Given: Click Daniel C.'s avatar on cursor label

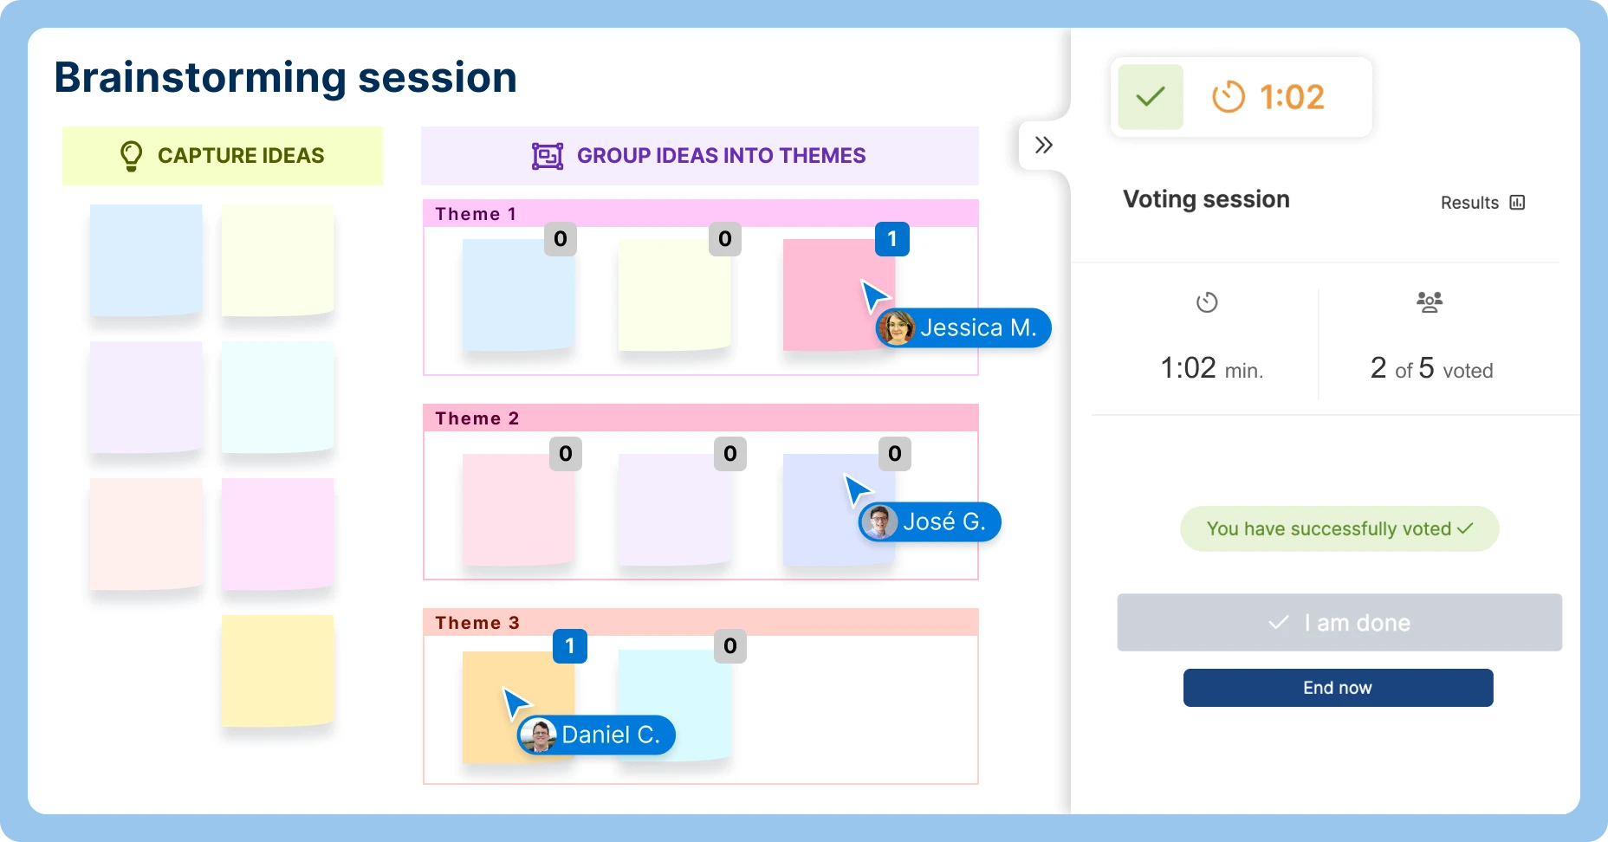Looking at the screenshot, I should tap(539, 735).
